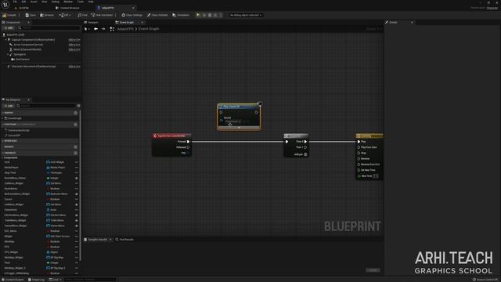The height and width of the screenshot is (282, 501).
Task: Close the Event Graph tab
Action: 142,23
